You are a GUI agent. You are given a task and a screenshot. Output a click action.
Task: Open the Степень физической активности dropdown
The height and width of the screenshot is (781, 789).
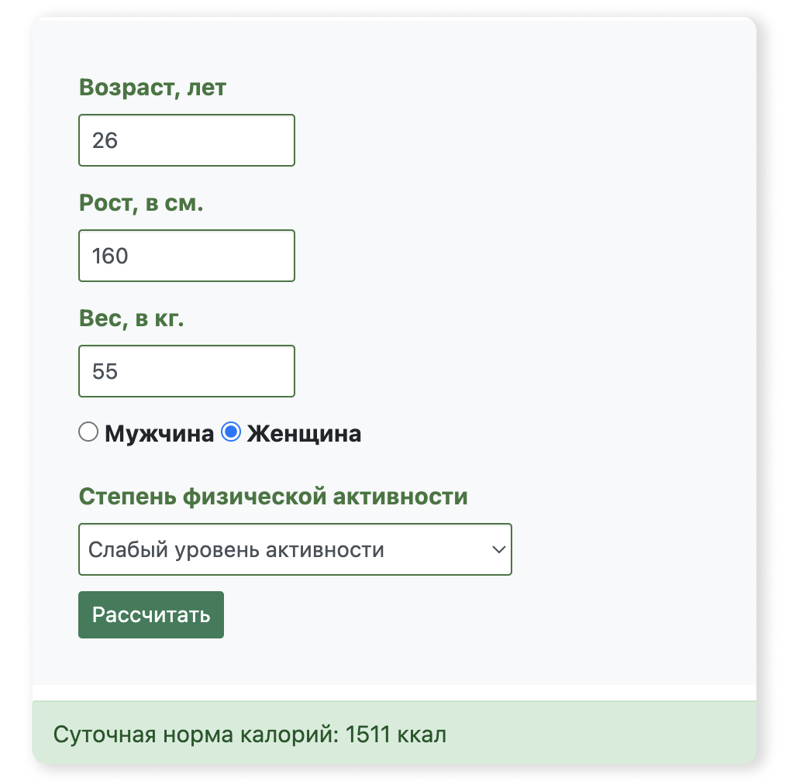click(295, 549)
